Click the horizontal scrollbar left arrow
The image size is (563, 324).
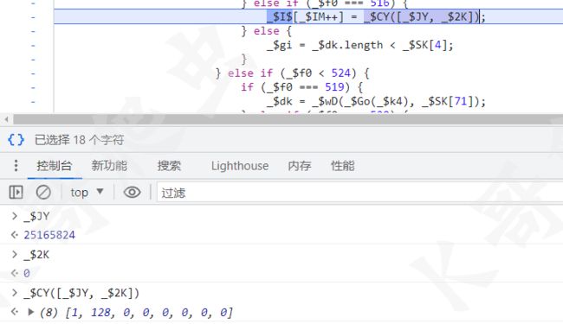[x=6, y=119]
